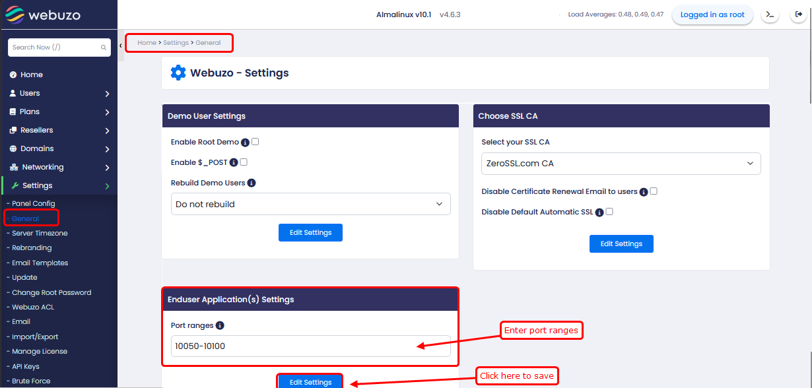This screenshot has width=812, height=388.
Task: Open the terminal icon in top bar
Action: tap(770, 15)
